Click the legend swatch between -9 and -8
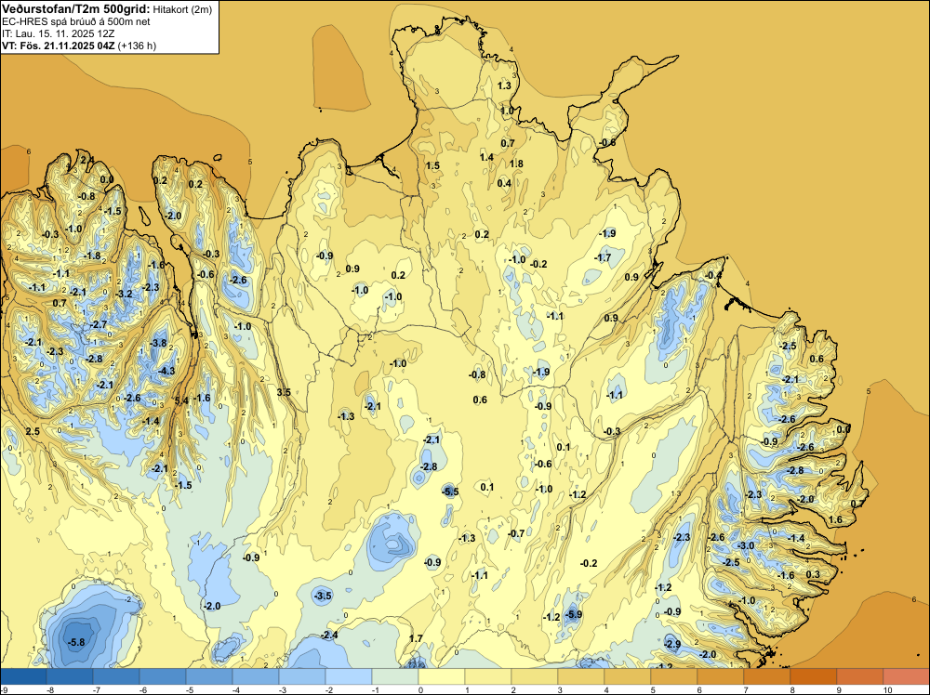 pyautogui.click(x=24, y=676)
